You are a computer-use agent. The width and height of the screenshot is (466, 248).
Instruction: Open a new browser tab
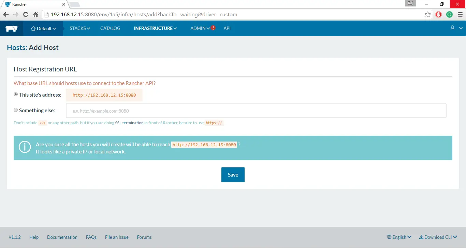click(75, 4)
